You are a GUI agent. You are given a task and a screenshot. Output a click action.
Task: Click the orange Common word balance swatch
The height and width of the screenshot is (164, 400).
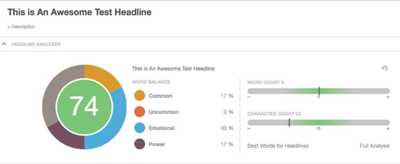[140, 96]
